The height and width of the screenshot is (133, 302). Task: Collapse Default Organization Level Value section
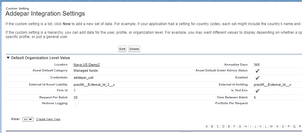click(8, 58)
